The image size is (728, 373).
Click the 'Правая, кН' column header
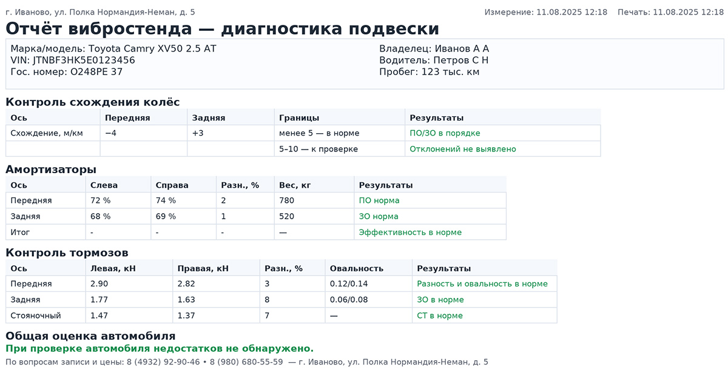pyautogui.click(x=203, y=268)
